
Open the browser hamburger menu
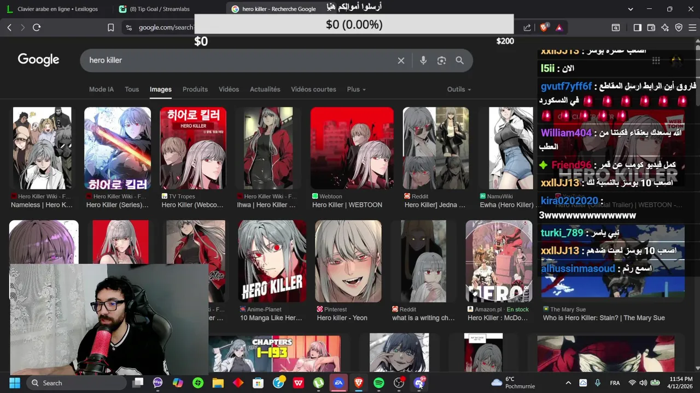tap(691, 27)
